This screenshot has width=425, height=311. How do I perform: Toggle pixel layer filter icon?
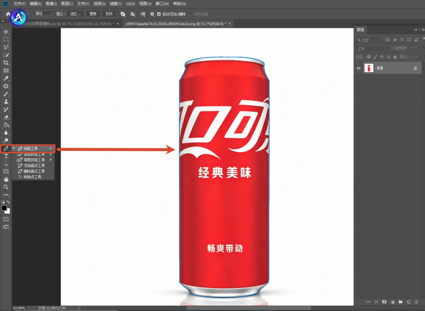(387, 39)
